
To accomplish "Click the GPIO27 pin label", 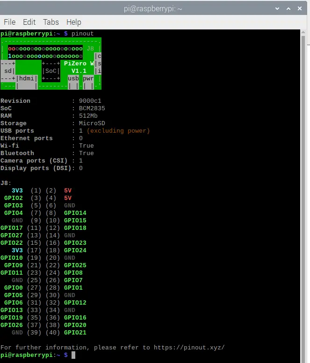I will coord(12,235).
